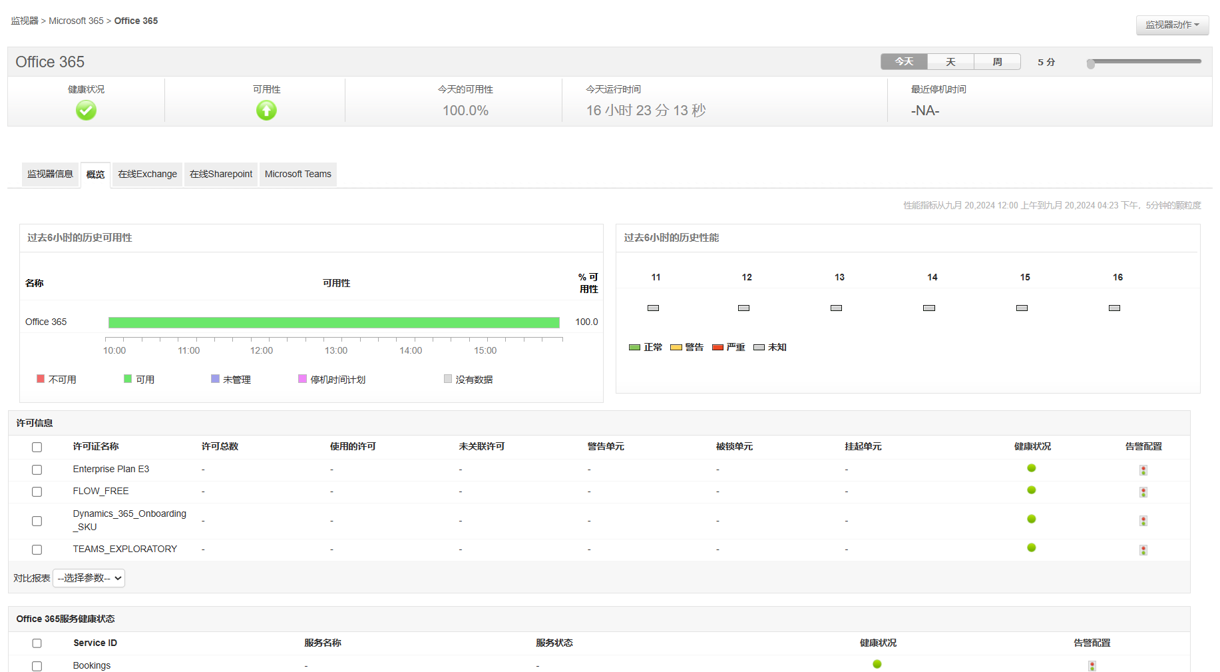Click the 停机时间计划 legend swatch

point(302,379)
